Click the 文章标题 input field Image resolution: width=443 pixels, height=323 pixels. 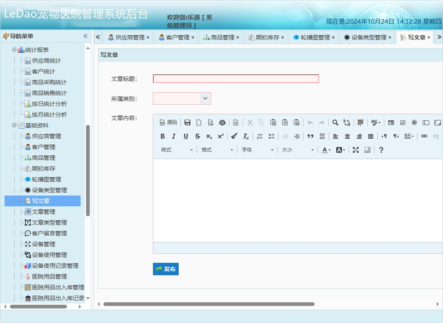tap(236, 78)
